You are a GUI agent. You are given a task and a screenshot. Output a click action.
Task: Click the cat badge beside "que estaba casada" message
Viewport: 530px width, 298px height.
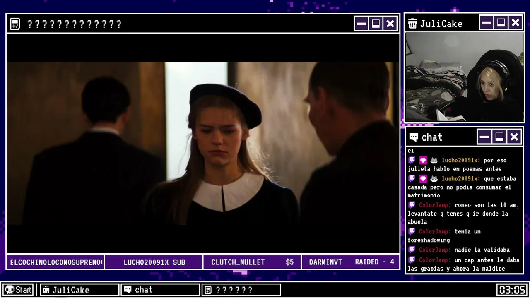pos(434,178)
